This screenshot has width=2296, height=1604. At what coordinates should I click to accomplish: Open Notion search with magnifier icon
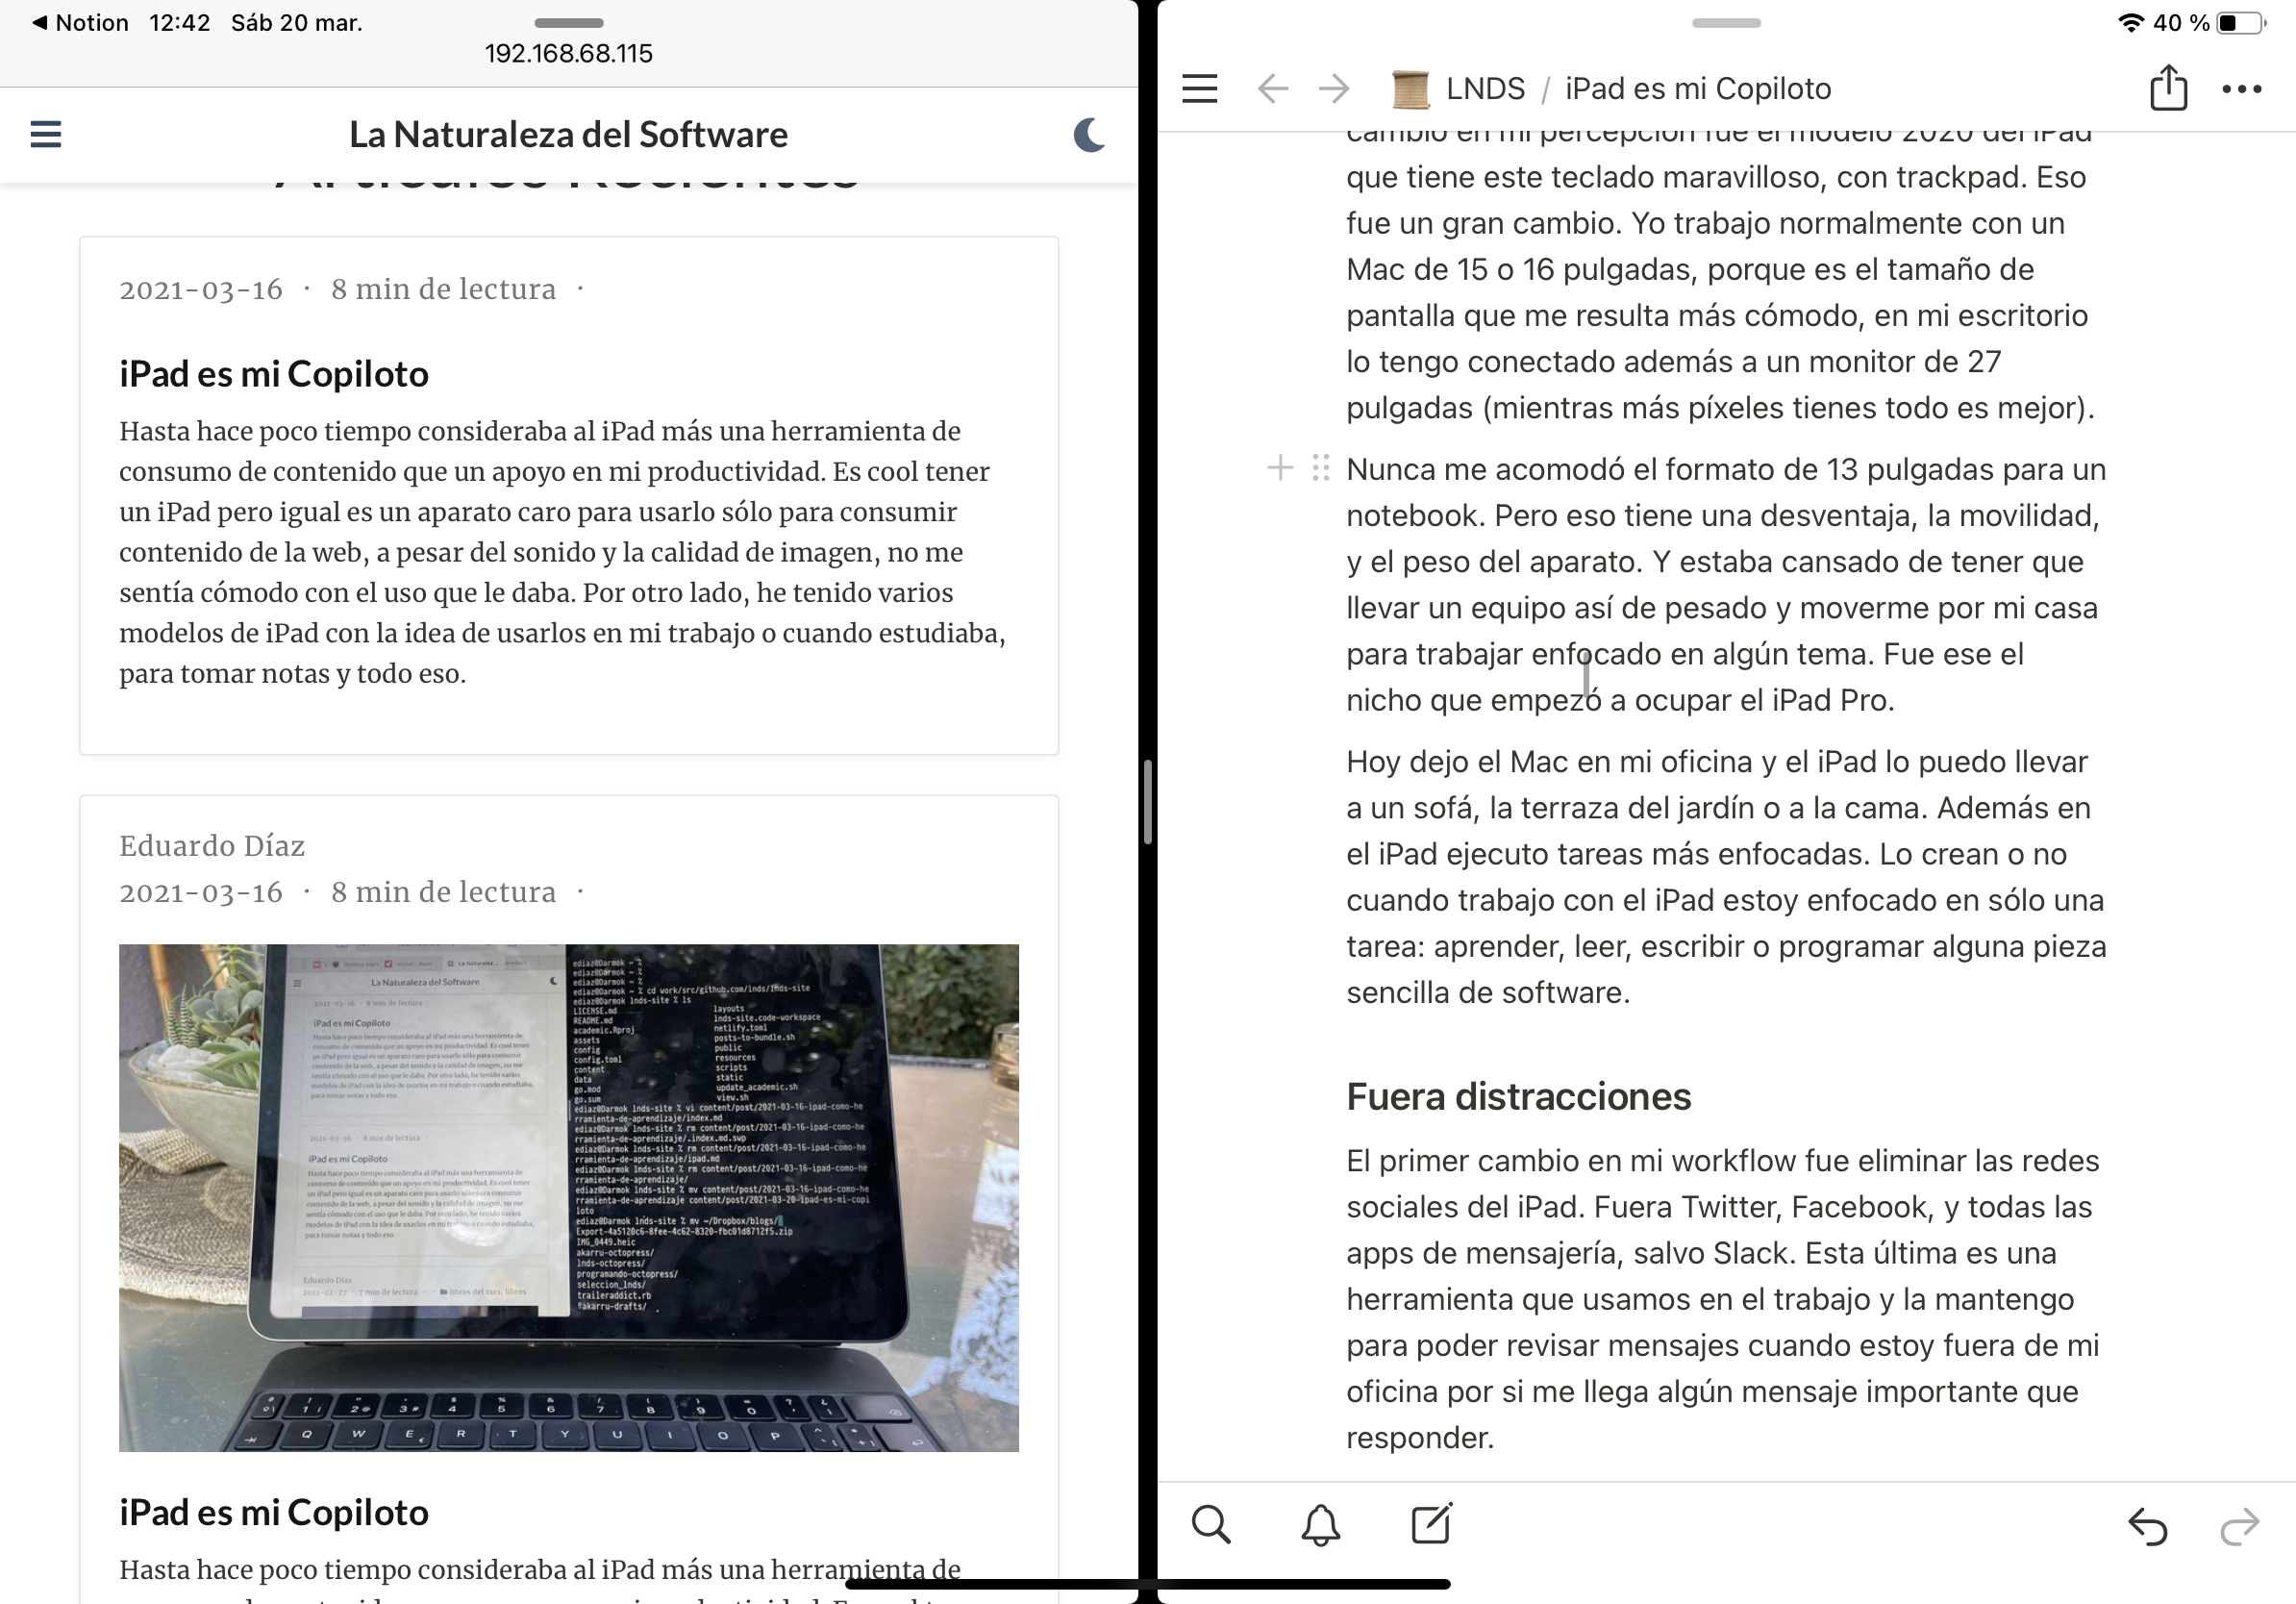pyautogui.click(x=1211, y=1524)
